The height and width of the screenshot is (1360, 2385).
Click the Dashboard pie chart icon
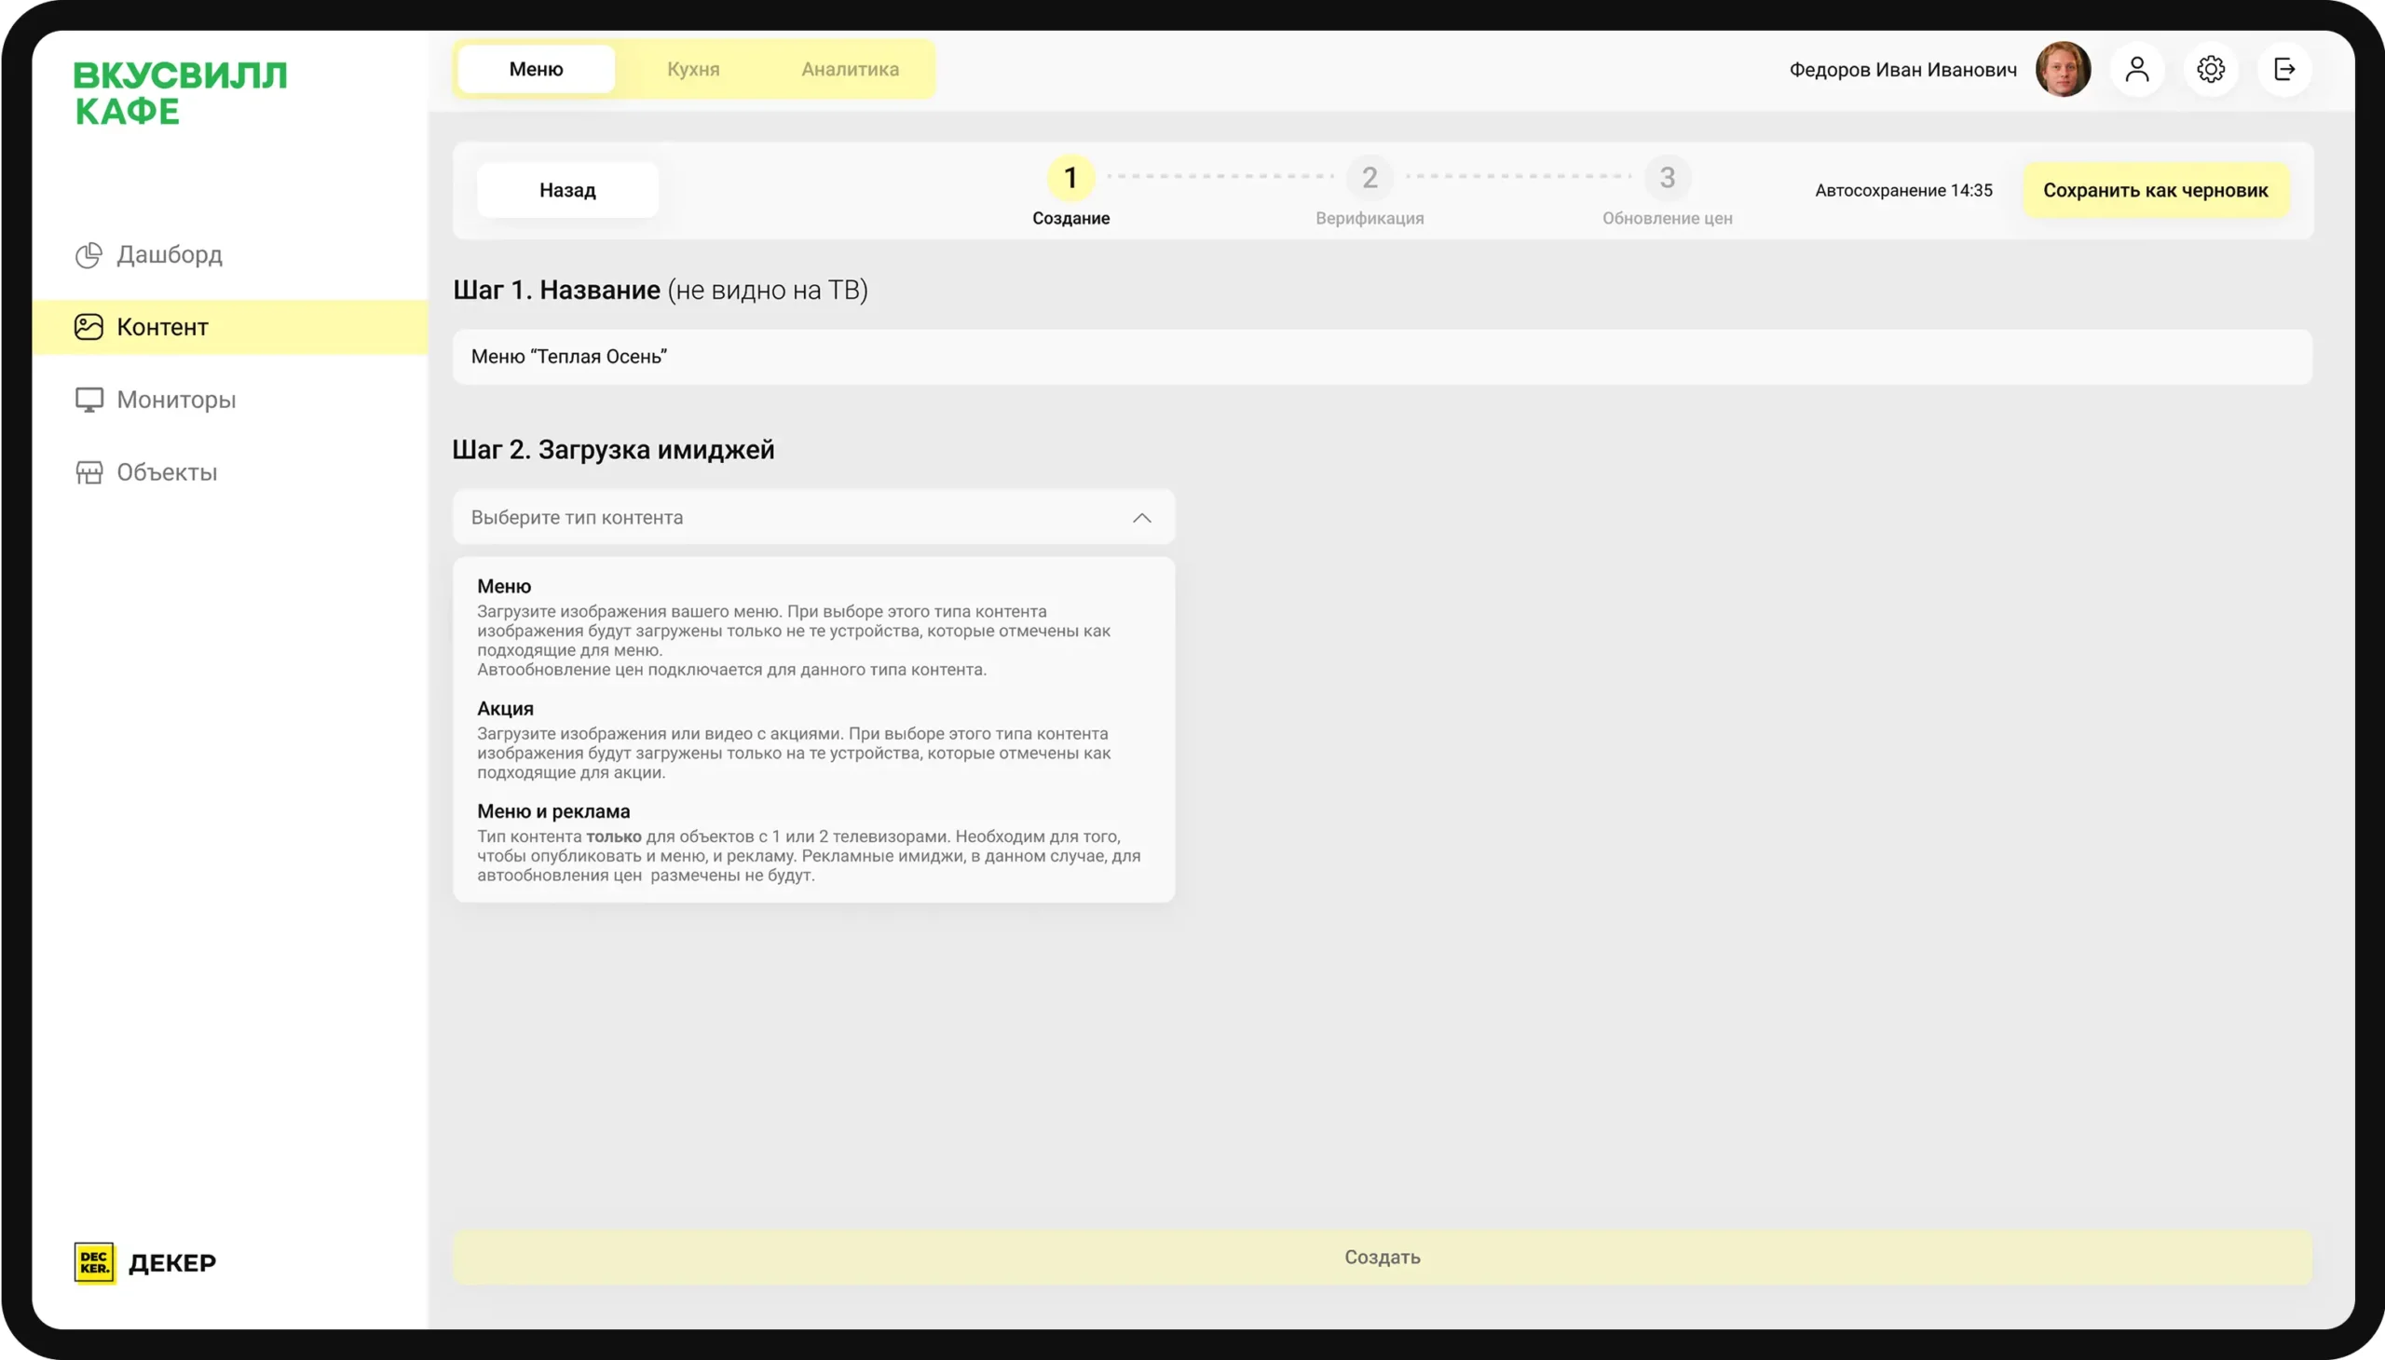point(89,255)
